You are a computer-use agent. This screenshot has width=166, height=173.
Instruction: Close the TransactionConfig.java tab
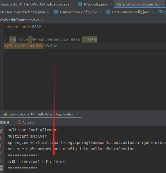pyautogui.click(x=100, y=12)
